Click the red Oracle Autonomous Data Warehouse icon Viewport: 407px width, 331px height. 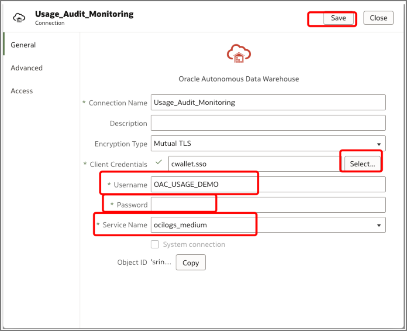coord(239,54)
